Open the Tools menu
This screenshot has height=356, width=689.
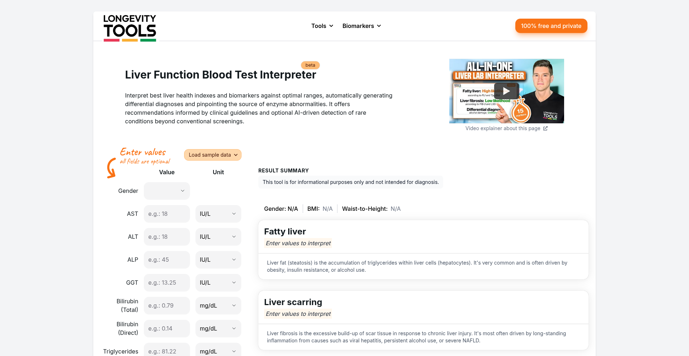click(x=322, y=26)
